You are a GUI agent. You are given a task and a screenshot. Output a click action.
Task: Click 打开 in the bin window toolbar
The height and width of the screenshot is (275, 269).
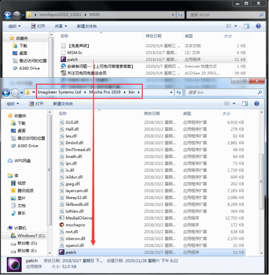click(36, 104)
